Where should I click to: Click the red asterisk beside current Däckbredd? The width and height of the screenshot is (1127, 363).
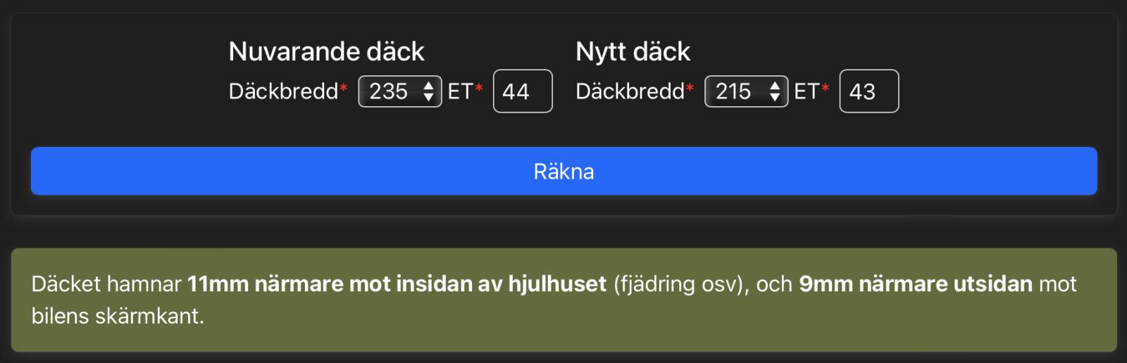tap(344, 88)
